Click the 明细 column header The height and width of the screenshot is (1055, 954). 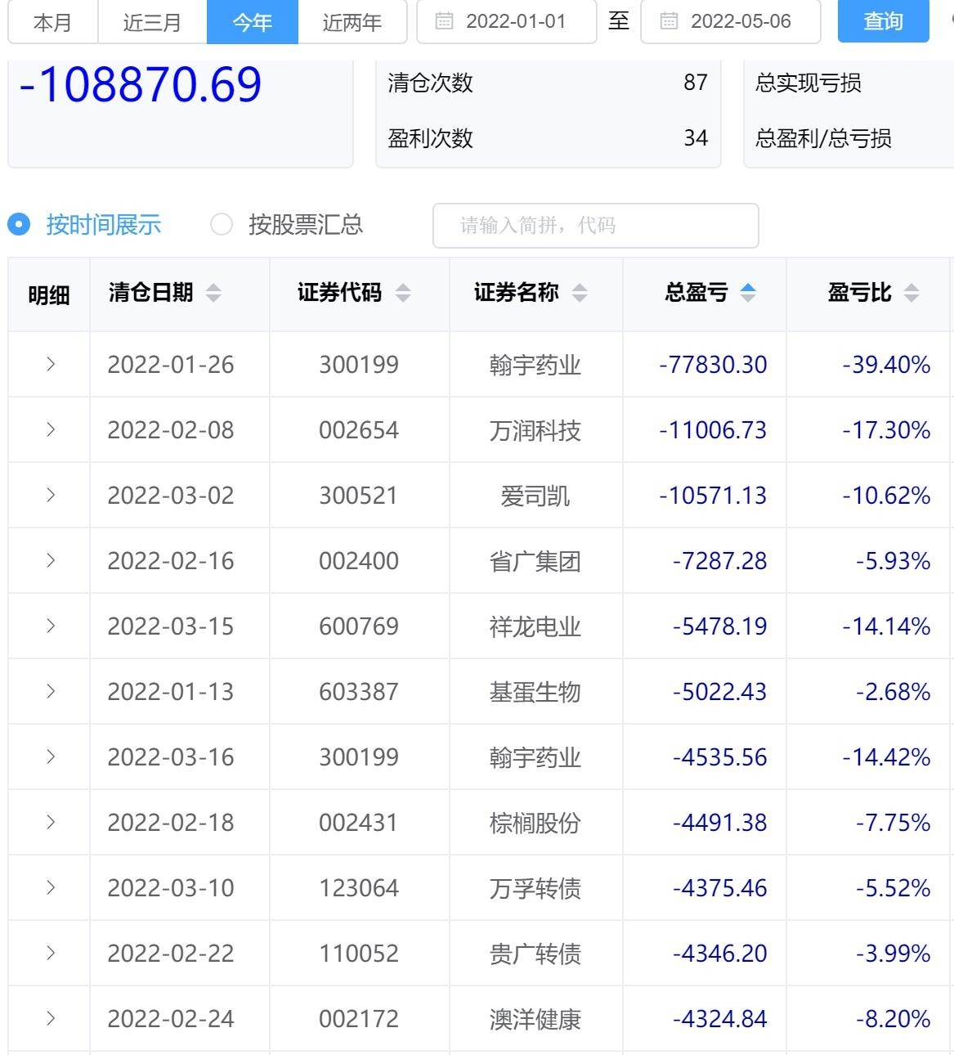[x=49, y=295]
